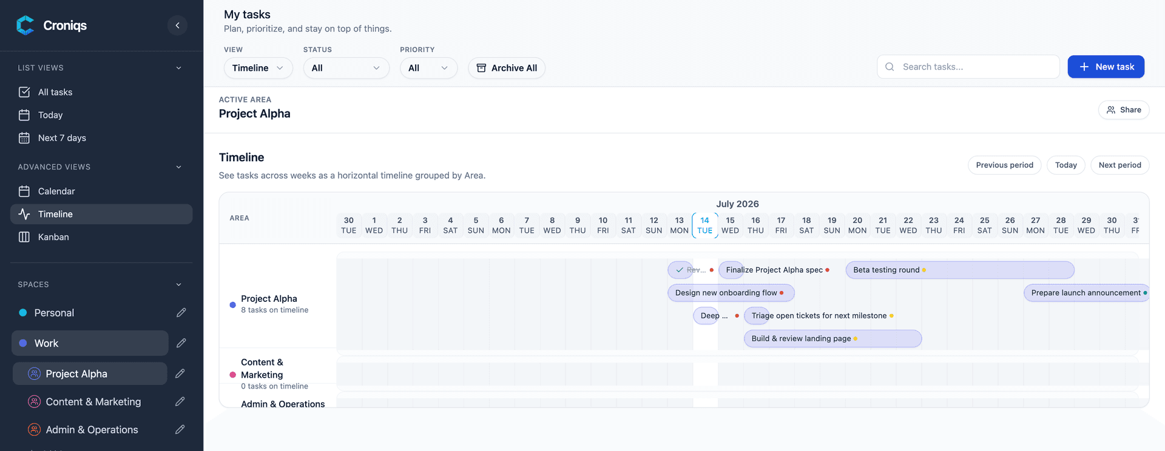Click the Archive All button
This screenshot has width=1165, height=451.
pyautogui.click(x=507, y=68)
